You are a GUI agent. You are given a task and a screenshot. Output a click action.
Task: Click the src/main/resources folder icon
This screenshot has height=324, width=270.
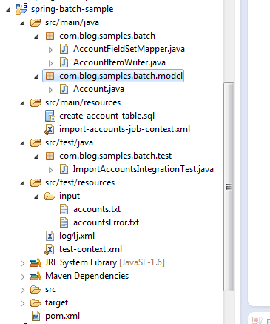(x=36, y=102)
